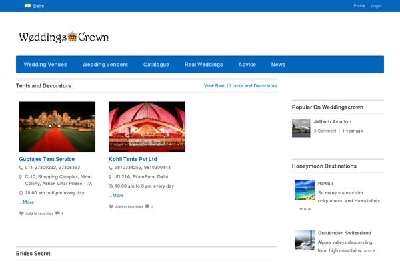This screenshot has height=267, width=400.
Task: Open the Real Weddings section
Action: click(x=203, y=65)
